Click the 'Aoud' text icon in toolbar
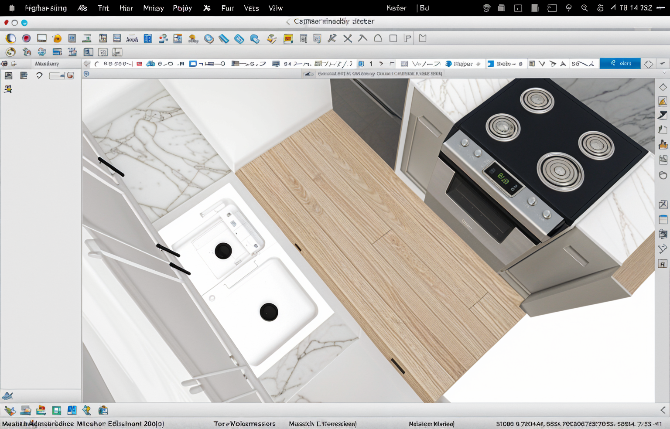 tap(132, 39)
